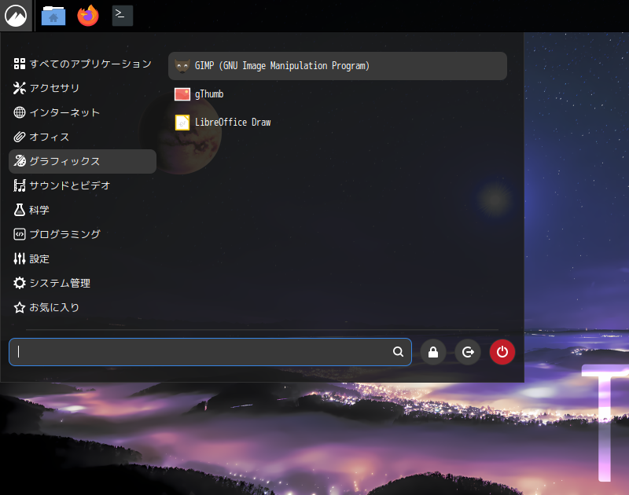Open the terminal emulator panel icon
Screen dimensions: 629x495
point(123,16)
